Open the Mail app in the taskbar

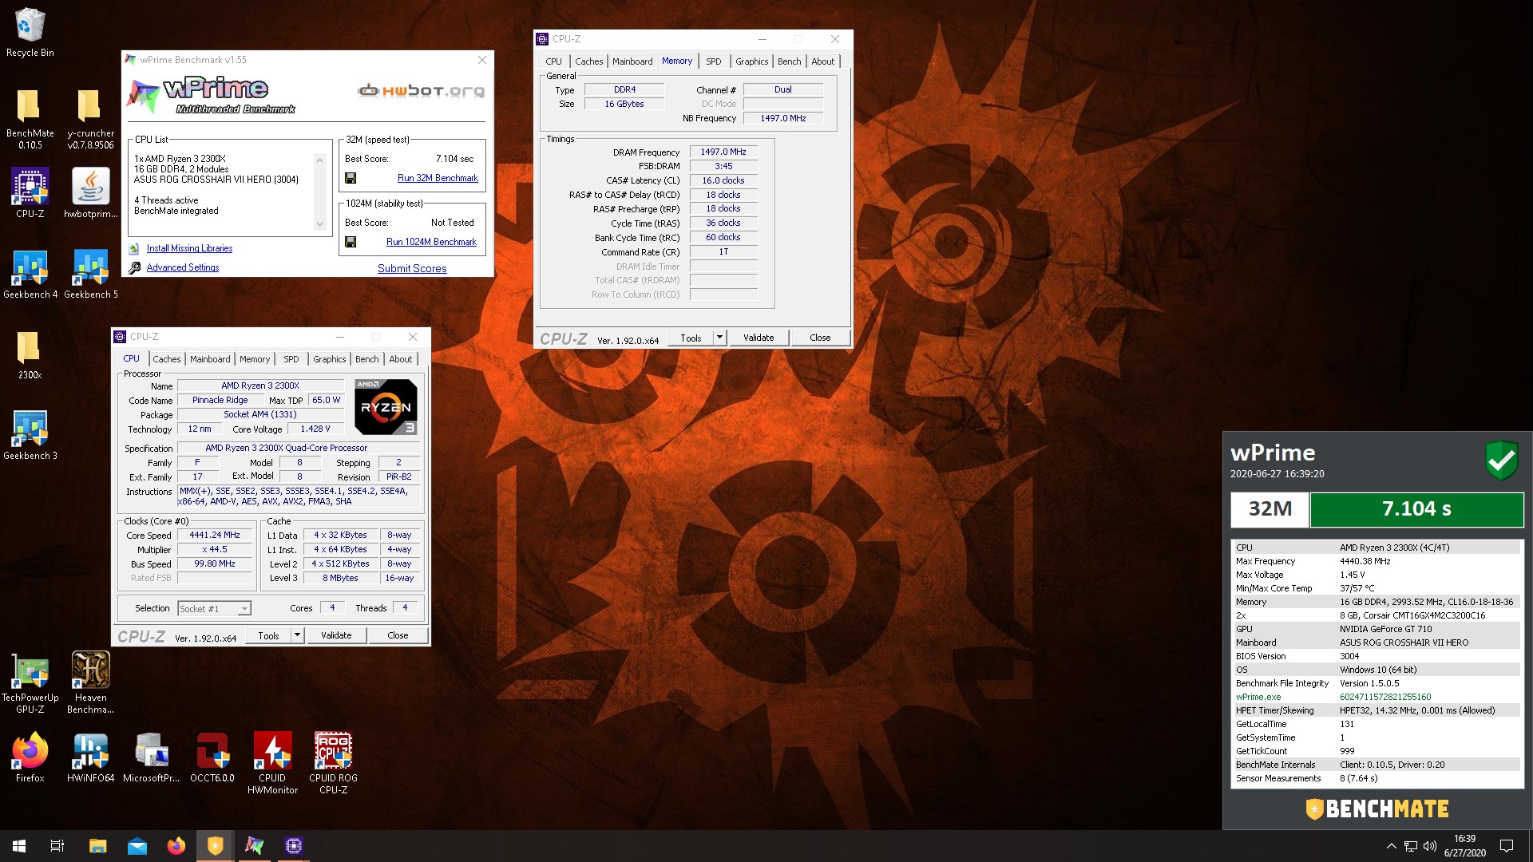click(x=137, y=846)
